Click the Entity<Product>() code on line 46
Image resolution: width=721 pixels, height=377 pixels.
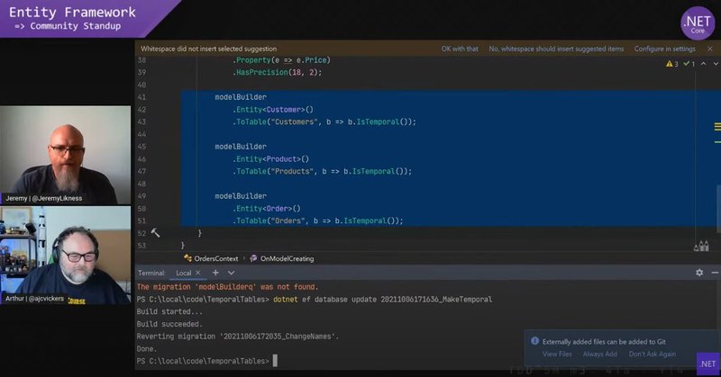[271, 159]
